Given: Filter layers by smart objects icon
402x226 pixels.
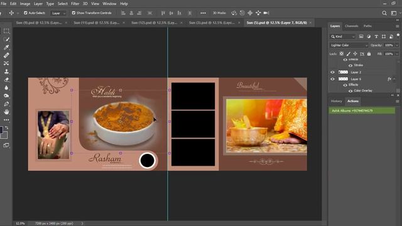Looking at the screenshot, I should point(391,36).
